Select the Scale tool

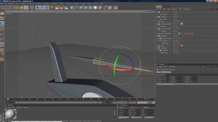[21, 7]
